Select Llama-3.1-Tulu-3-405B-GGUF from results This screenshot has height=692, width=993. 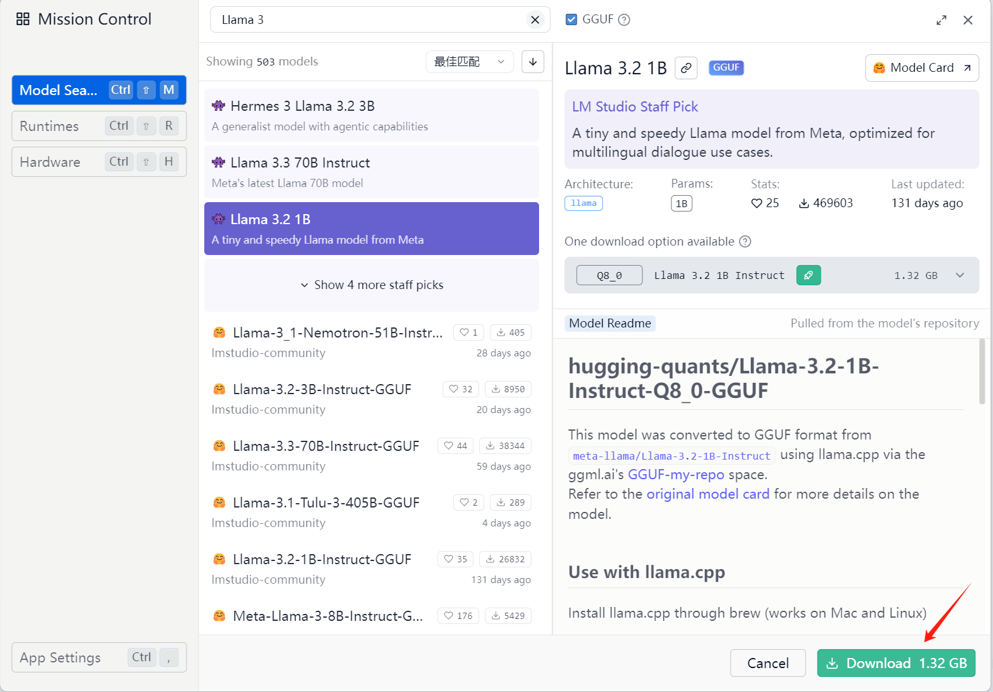(371, 512)
